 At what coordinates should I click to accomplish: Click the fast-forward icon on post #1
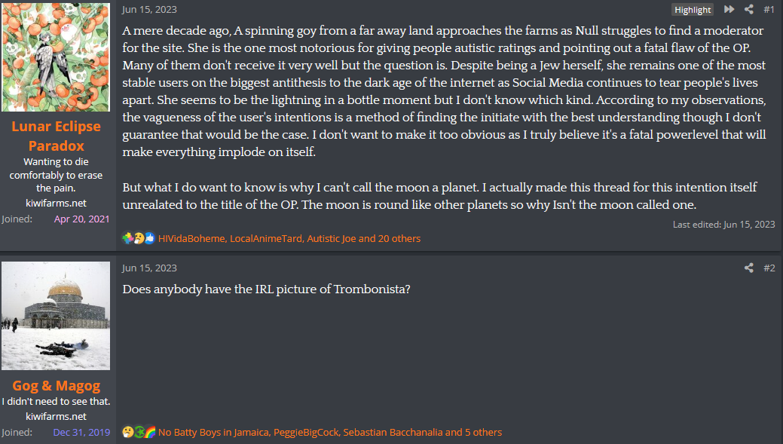point(729,10)
